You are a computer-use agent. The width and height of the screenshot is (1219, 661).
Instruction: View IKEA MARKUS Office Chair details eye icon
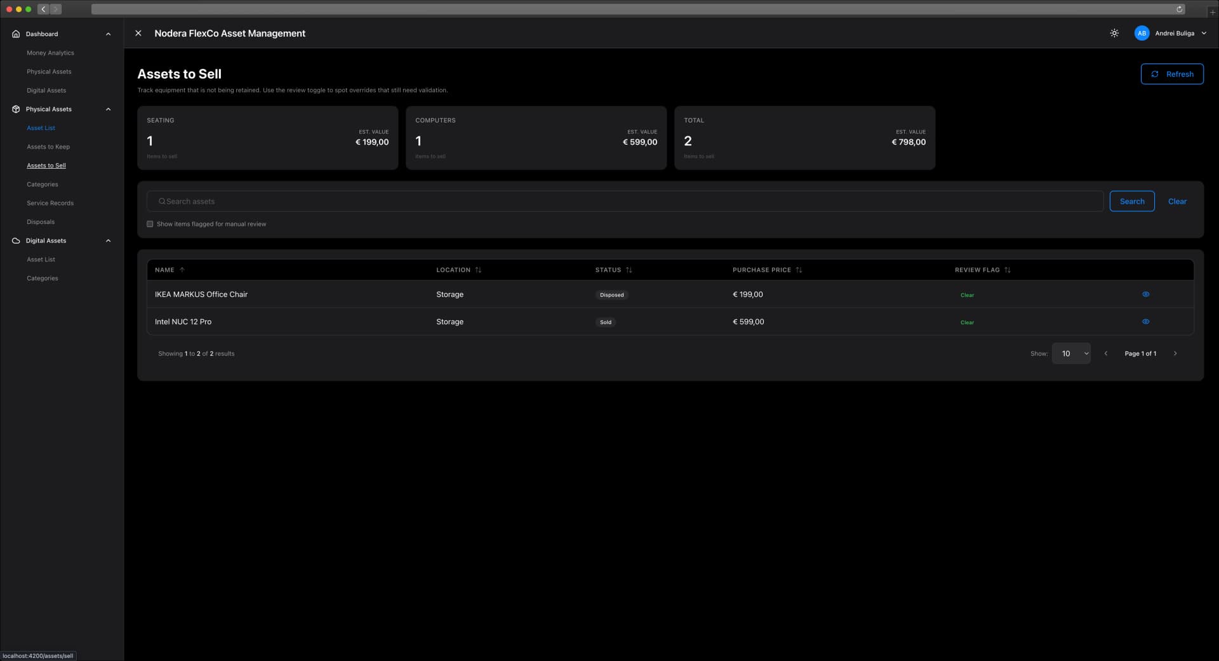point(1146,294)
